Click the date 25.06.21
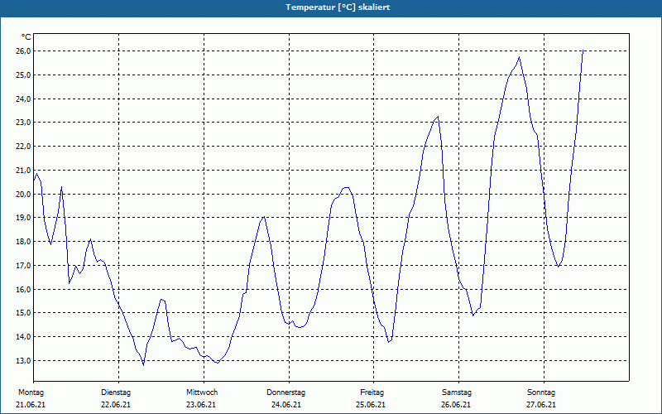 coord(371,405)
